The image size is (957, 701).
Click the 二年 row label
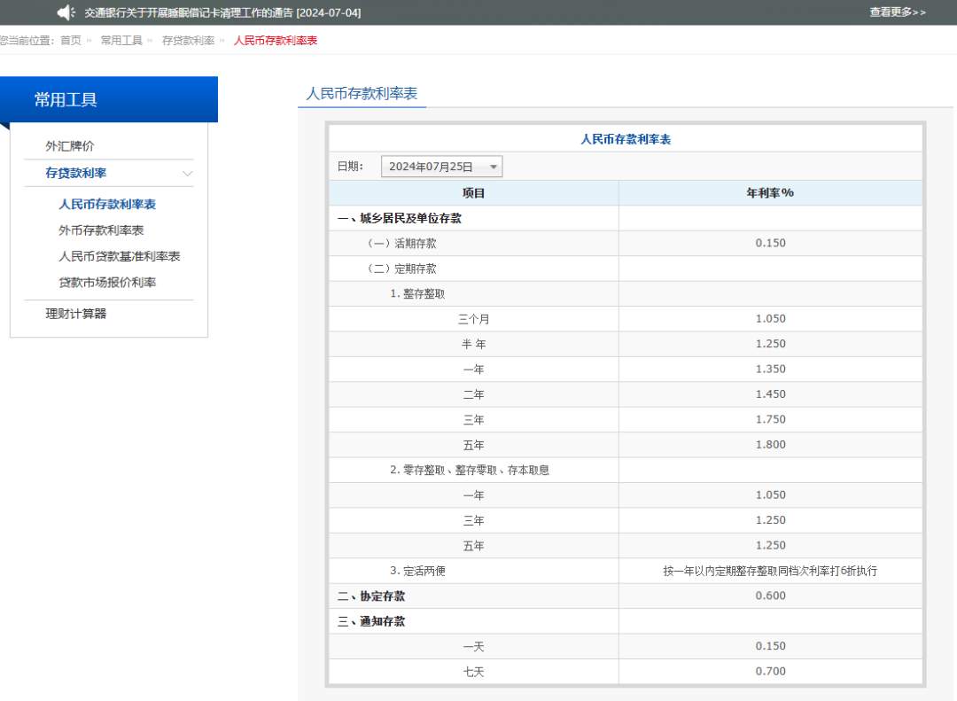pyautogui.click(x=473, y=395)
